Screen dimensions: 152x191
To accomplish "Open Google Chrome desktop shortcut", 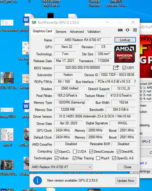I will 94,3.
